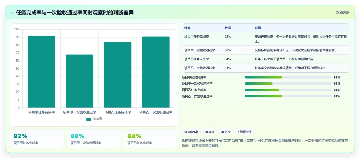Select the 表格 chip
The width and height of the screenshot is (360, 158).
pos(210,132)
